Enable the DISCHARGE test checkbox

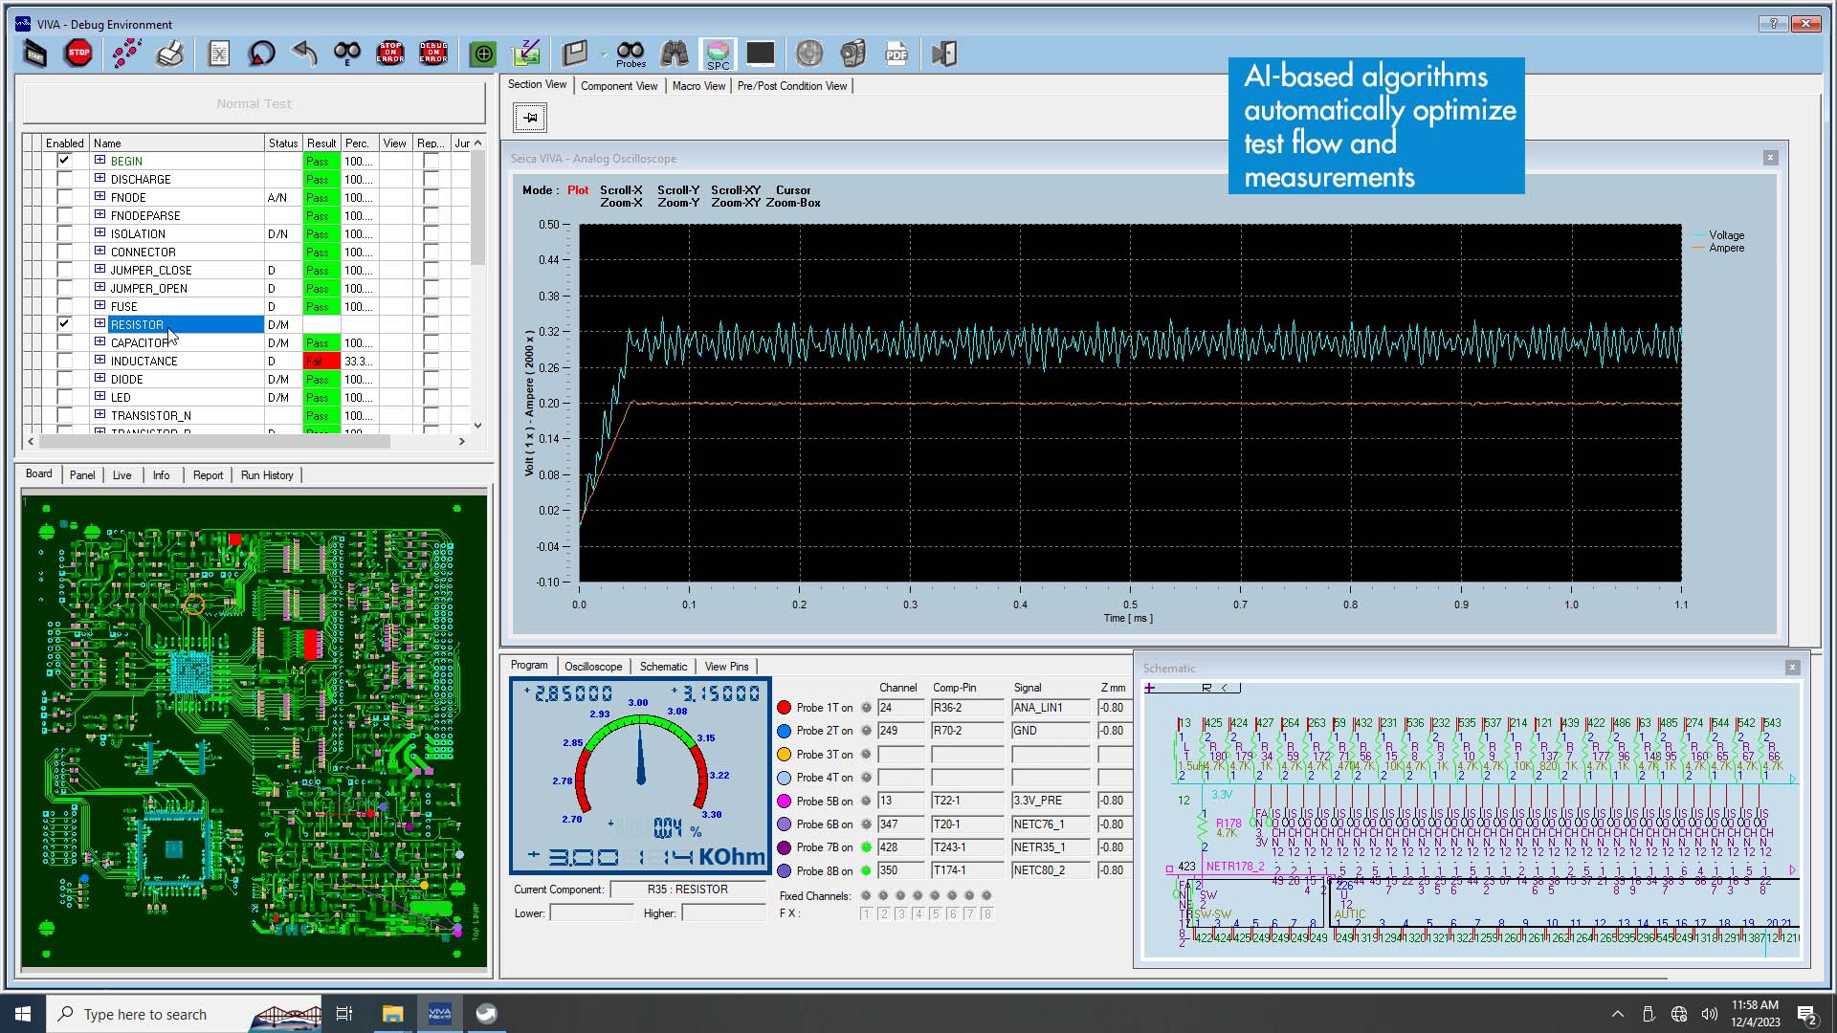(64, 179)
